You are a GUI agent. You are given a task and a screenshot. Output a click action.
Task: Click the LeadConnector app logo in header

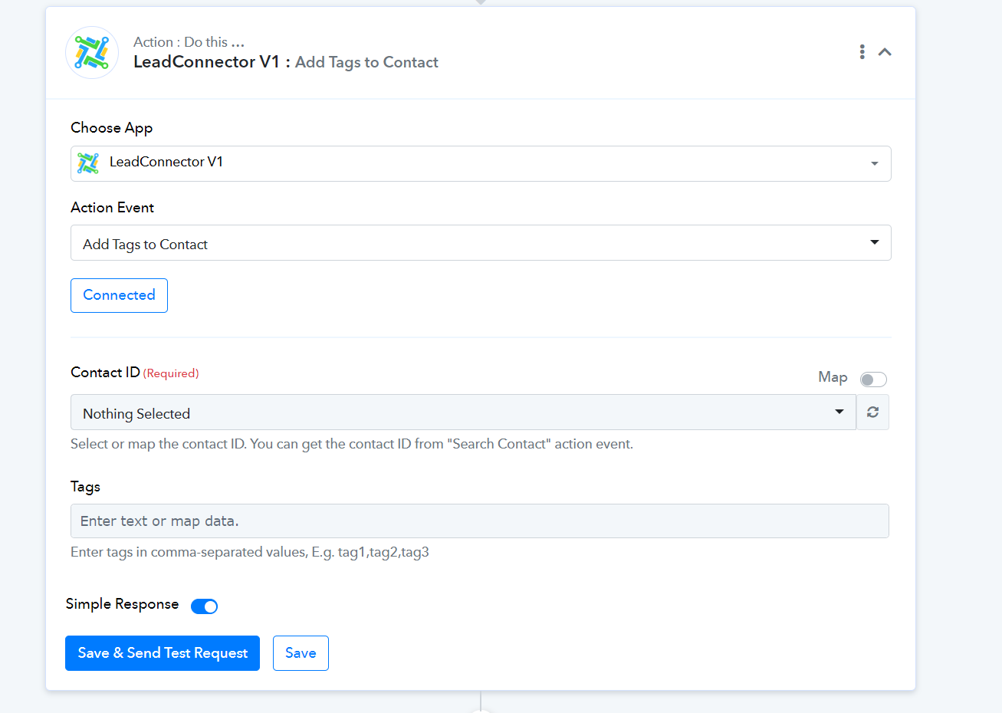(x=92, y=52)
